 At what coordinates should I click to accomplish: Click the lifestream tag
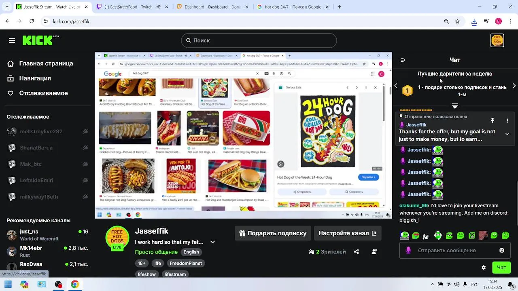(x=175, y=274)
